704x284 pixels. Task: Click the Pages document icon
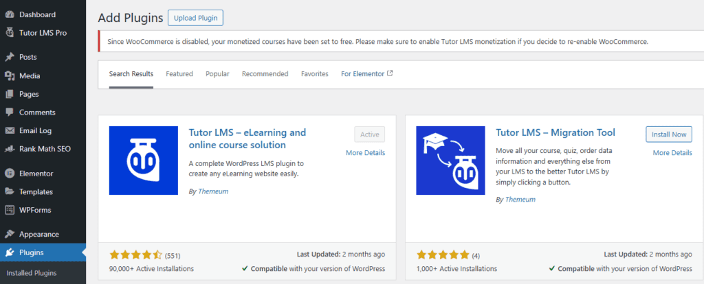[10, 94]
